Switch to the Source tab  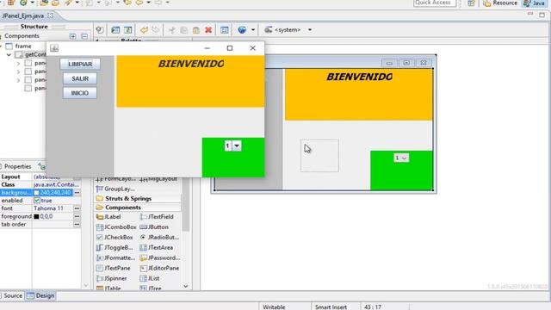point(12,295)
